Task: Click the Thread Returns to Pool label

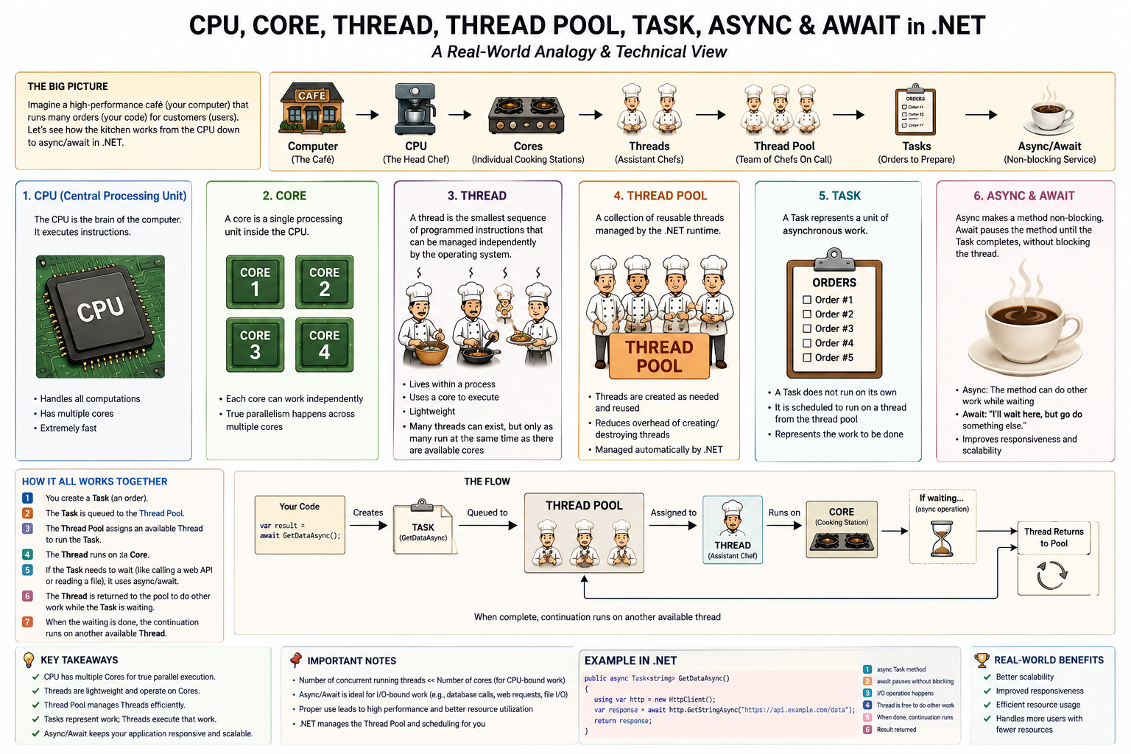Action: [1054, 538]
